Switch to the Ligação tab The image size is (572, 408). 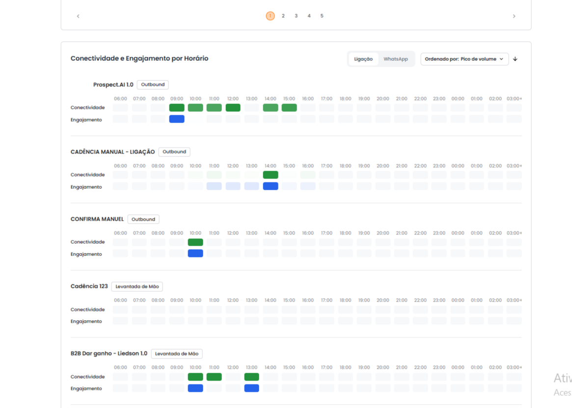(363, 59)
